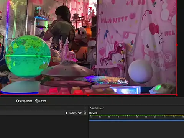Toggle source visibility with the eye icon
The height and width of the screenshot is (138, 184).
point(80,113)
